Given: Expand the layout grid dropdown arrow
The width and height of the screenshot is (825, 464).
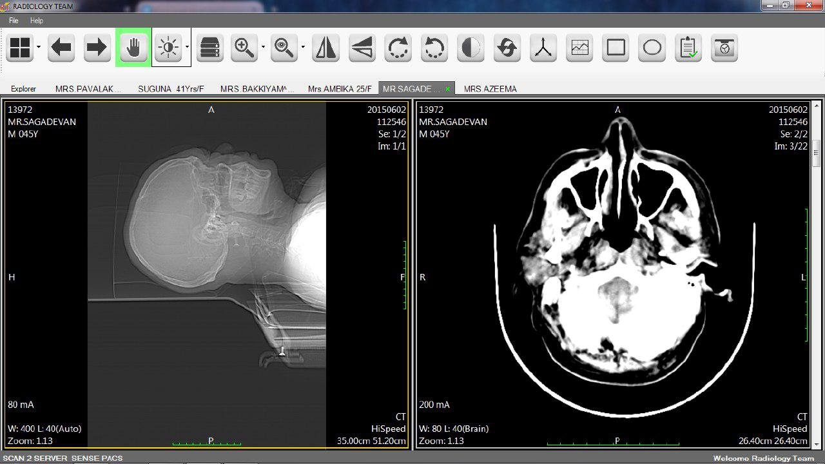Looking at the screenshot, I should pos(39,47).
